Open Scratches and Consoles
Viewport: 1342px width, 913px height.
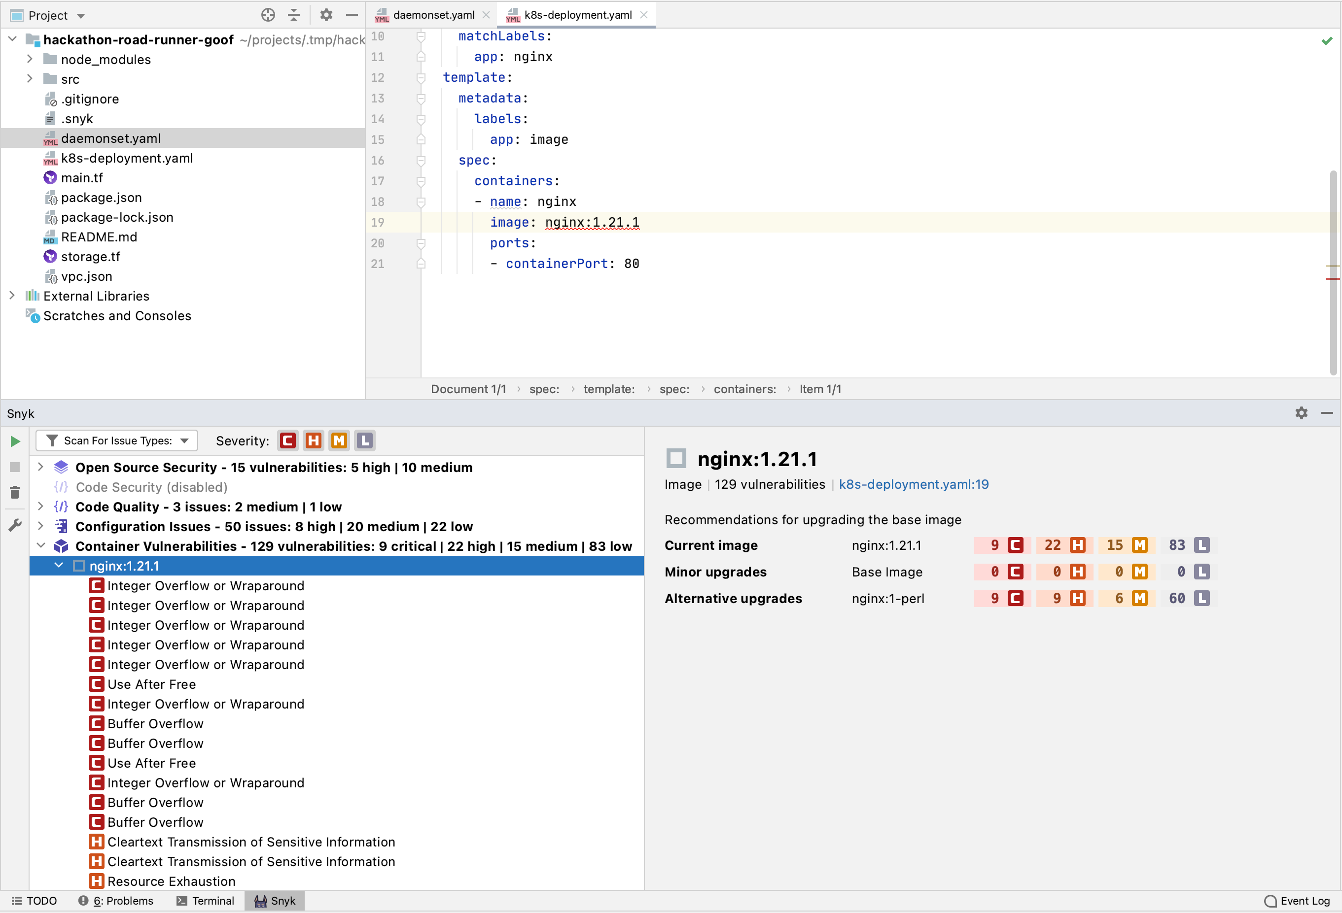click(x=117, y=316)
